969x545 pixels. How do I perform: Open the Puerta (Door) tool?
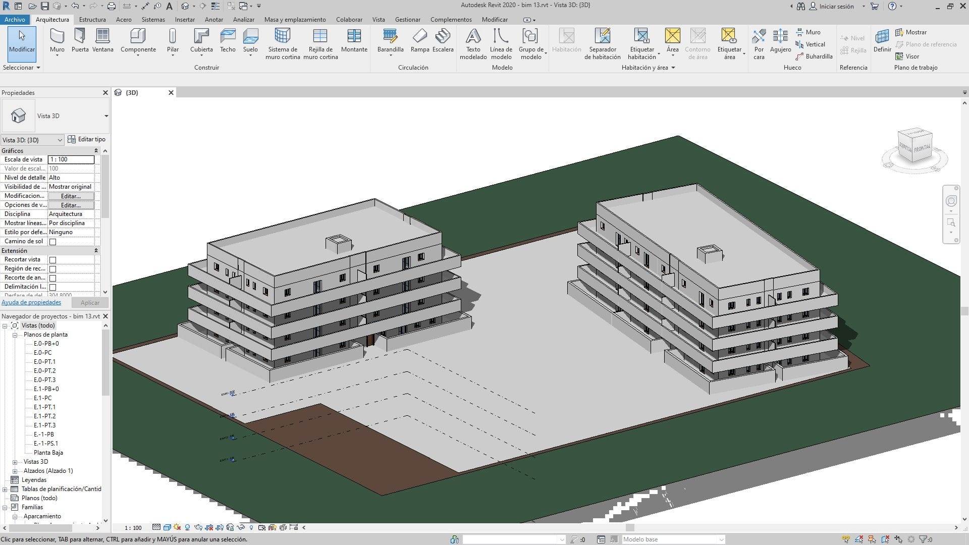coord(80,40)
